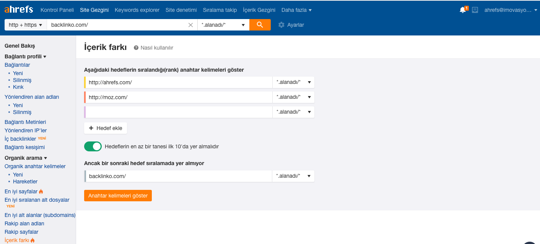Open Keywords explorer

coord(137,10)
